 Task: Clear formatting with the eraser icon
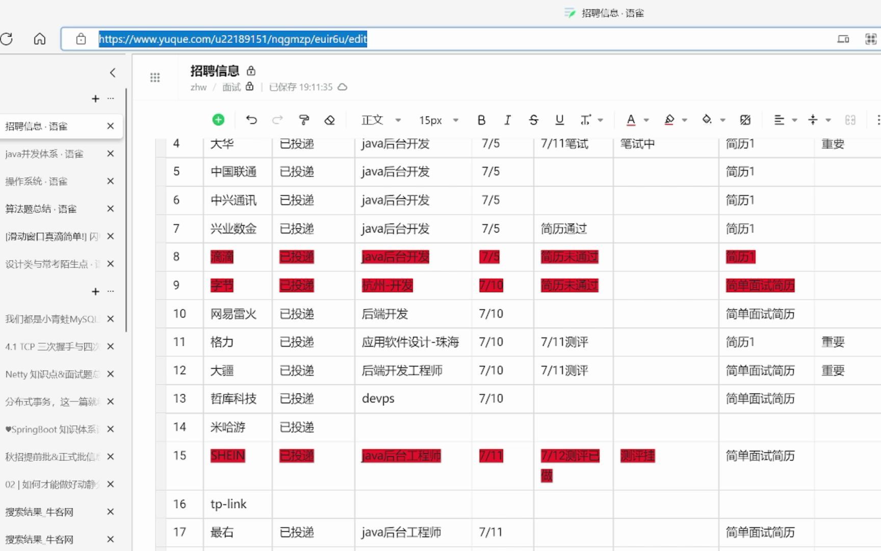pos(330,120)
